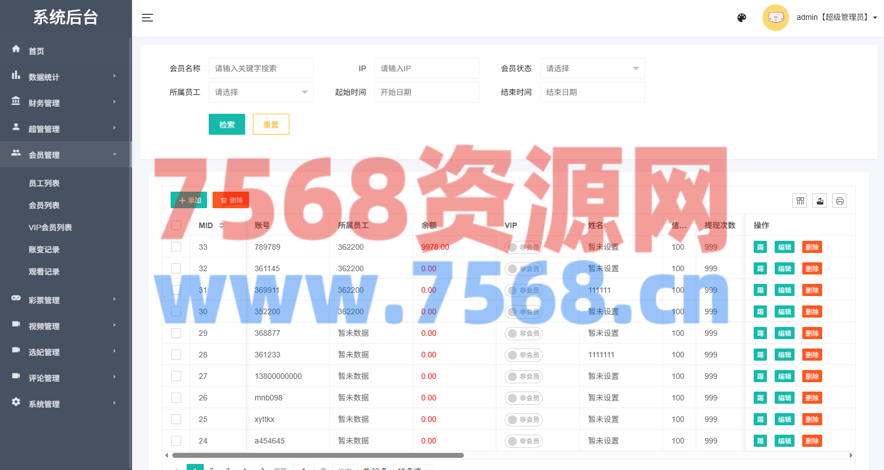Click the print table icon
884x470 pixels.
tap(839, 201)
